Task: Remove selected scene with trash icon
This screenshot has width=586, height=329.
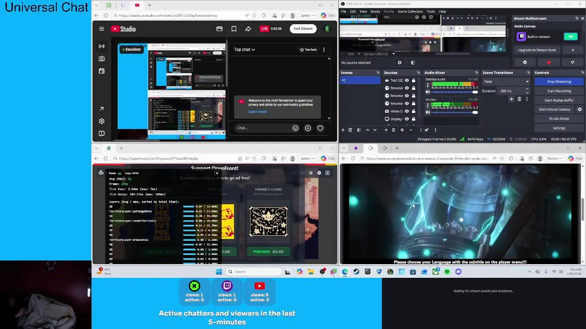Action: click(350, 130)
